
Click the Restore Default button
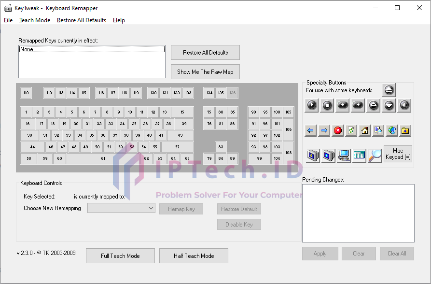(239, 209)
